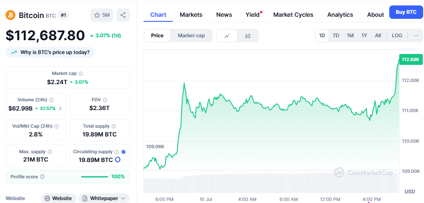Open the Markets tab
The image size is (424, 203).
pos(191,15)
